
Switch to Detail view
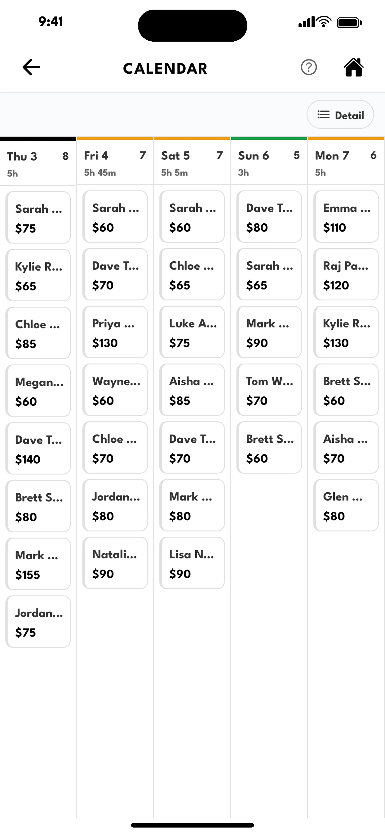tap(340, 115)
